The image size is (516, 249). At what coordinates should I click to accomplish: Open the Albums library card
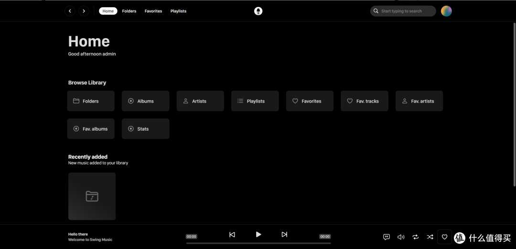click(x=145, y=101)
